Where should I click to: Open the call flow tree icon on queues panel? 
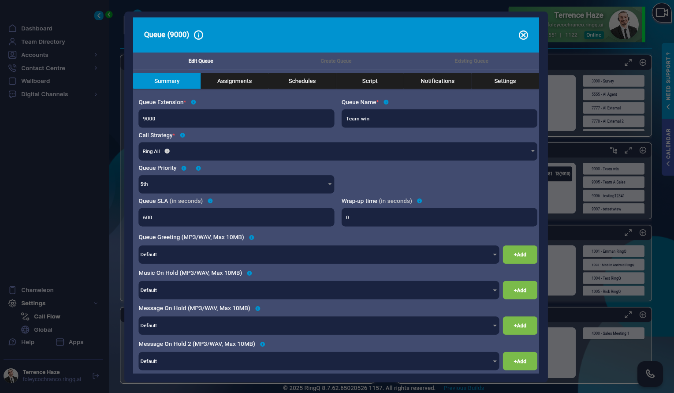click(614, 150)
